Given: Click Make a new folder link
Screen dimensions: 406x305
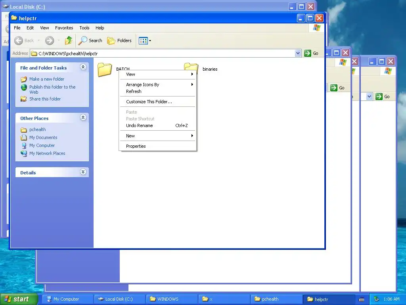Looking at the screenshot, I should pyautogui.click(x=47, y=79).
